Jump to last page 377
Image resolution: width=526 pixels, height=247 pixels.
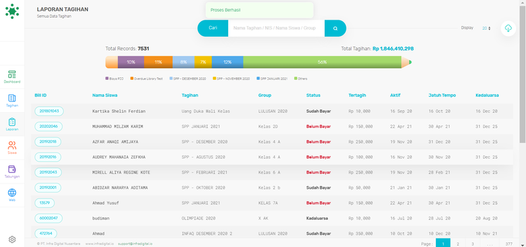(x=509, y=244)
